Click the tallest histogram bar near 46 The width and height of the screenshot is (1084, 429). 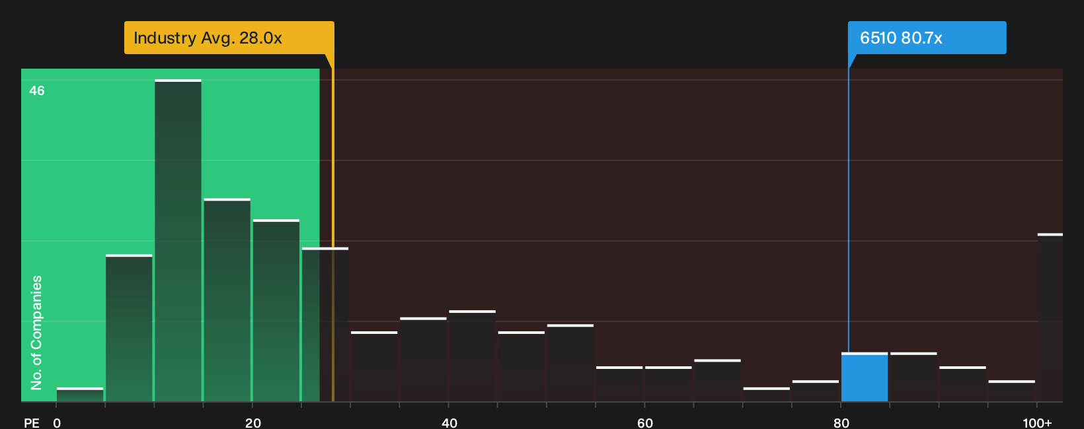coord(178,240)
